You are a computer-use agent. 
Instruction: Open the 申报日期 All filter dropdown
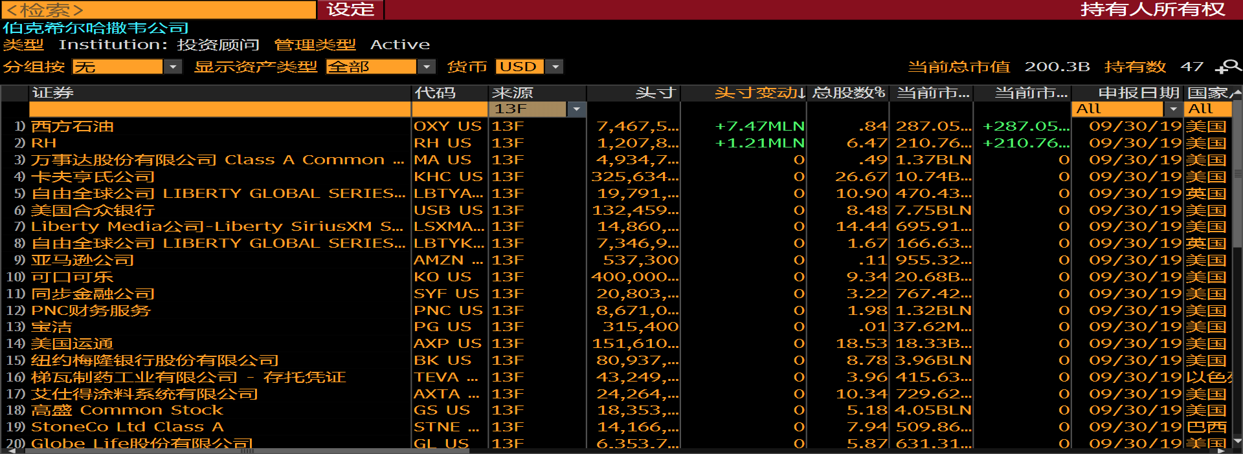1174,109
